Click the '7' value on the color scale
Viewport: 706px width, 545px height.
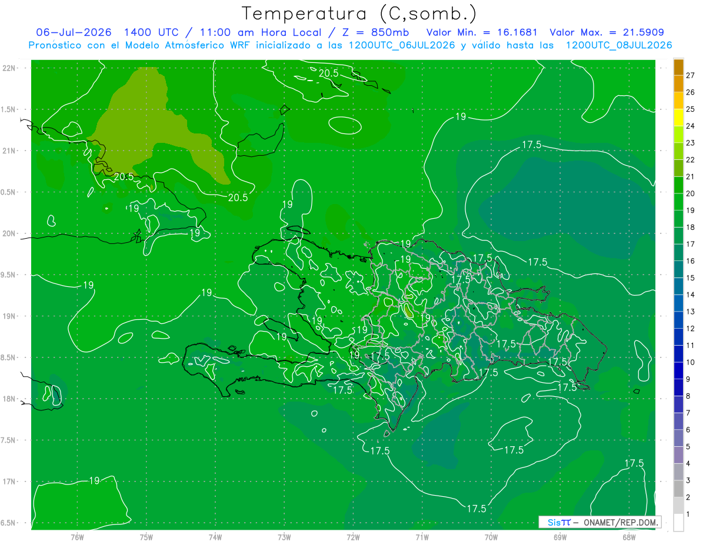tap(688, 413)
